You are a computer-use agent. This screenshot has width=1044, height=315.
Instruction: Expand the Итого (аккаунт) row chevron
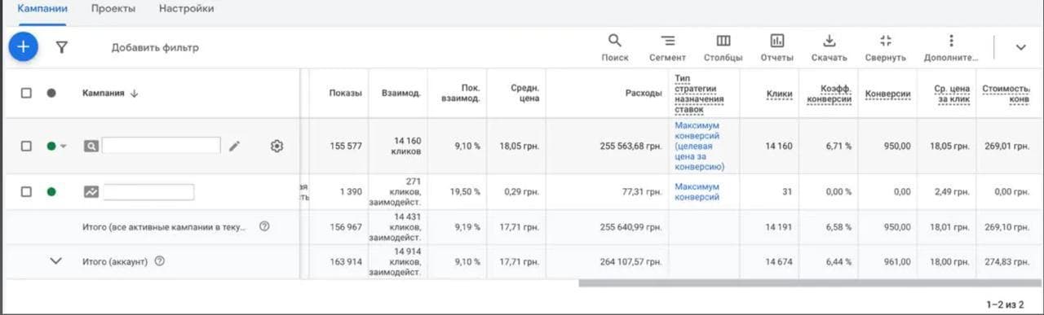[56, 261]
